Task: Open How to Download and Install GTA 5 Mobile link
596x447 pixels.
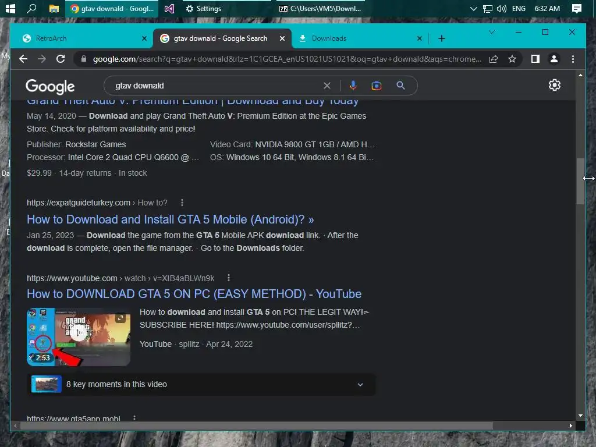Action: [171, 219]
